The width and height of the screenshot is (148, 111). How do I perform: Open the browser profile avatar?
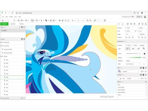pyautogui.click(x=142, y=13)
